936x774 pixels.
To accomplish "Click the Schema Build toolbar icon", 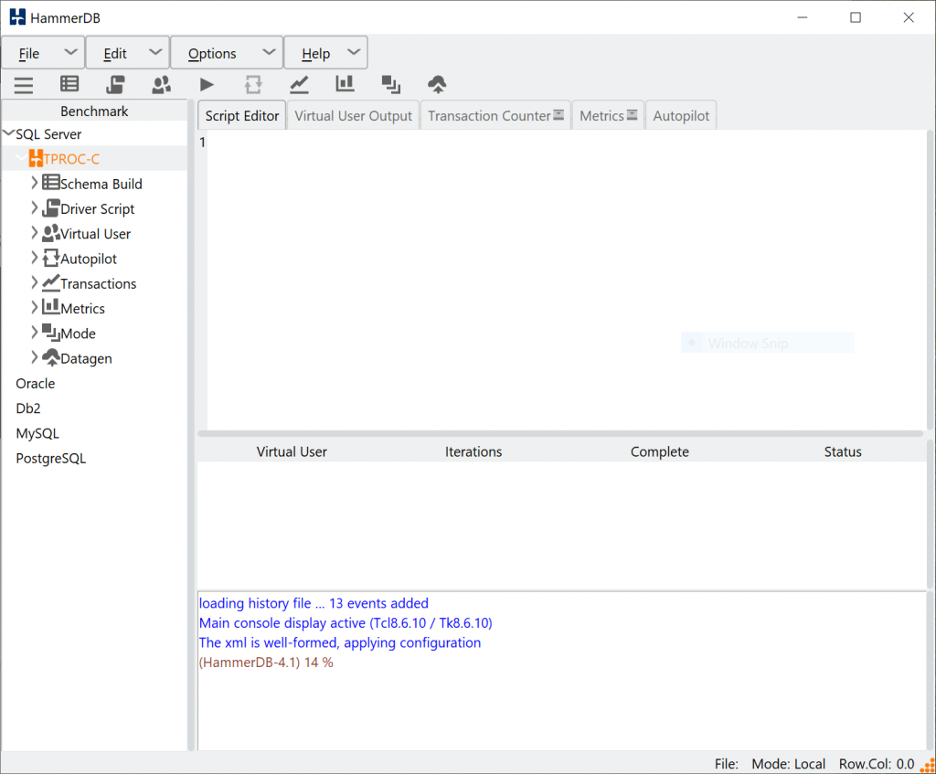I will pyautogui.click(x=69, y=84).
